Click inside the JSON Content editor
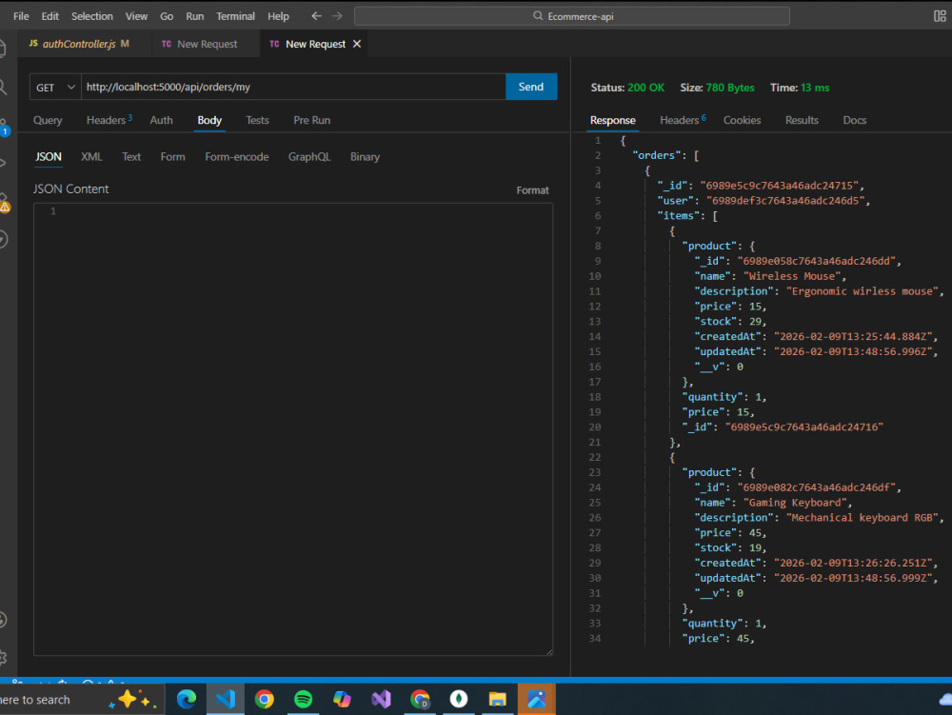This screenshot has width=952, height=715. [x=293, y=429]
